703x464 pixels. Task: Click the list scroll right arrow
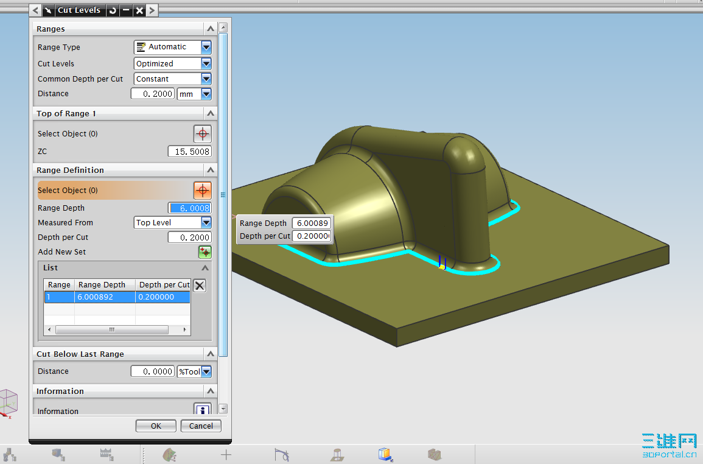(184, 330)
